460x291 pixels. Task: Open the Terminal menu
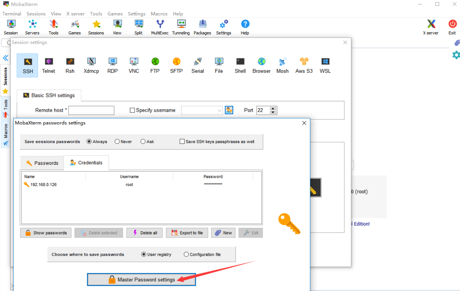point(12,14)
